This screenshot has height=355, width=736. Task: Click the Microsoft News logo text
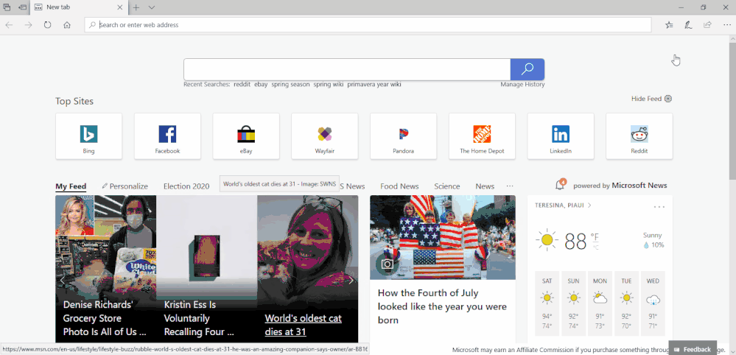[x=639, y=186]
